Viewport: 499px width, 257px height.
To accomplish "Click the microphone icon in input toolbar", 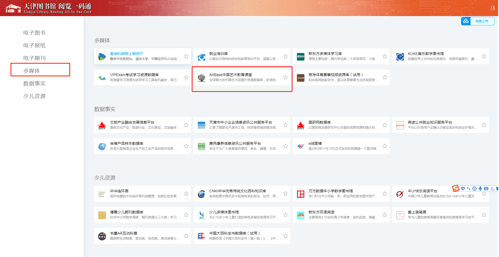I will point(480,189).
